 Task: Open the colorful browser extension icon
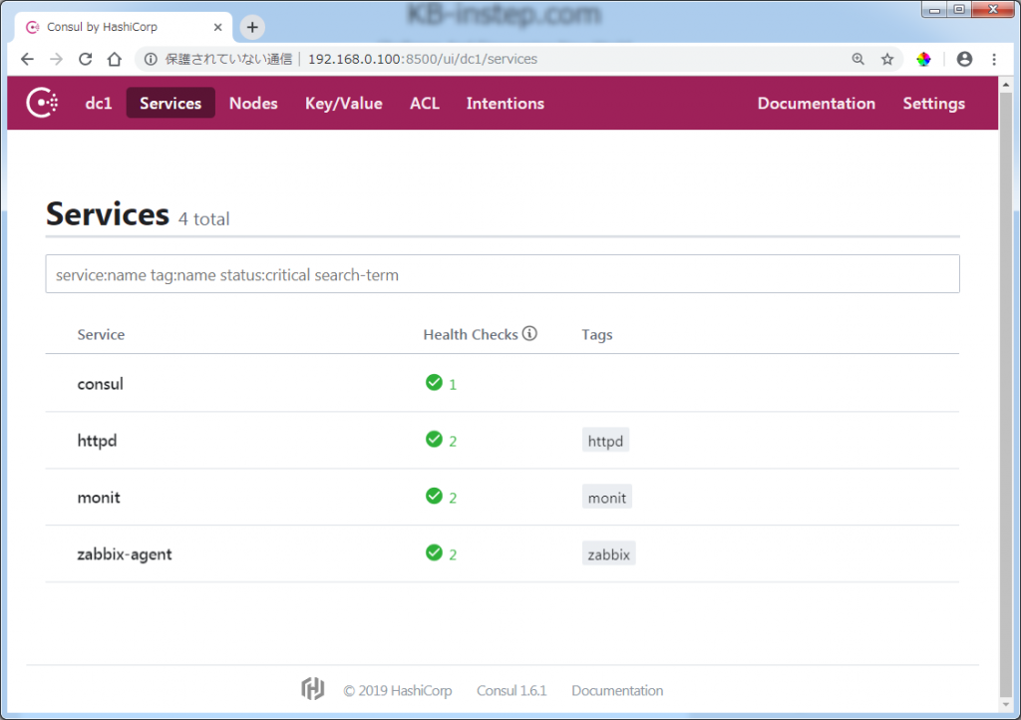click(x=923, y=59)
